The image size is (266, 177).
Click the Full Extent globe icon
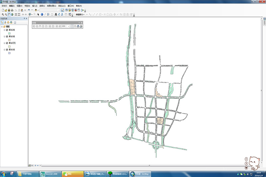point(12,15)
